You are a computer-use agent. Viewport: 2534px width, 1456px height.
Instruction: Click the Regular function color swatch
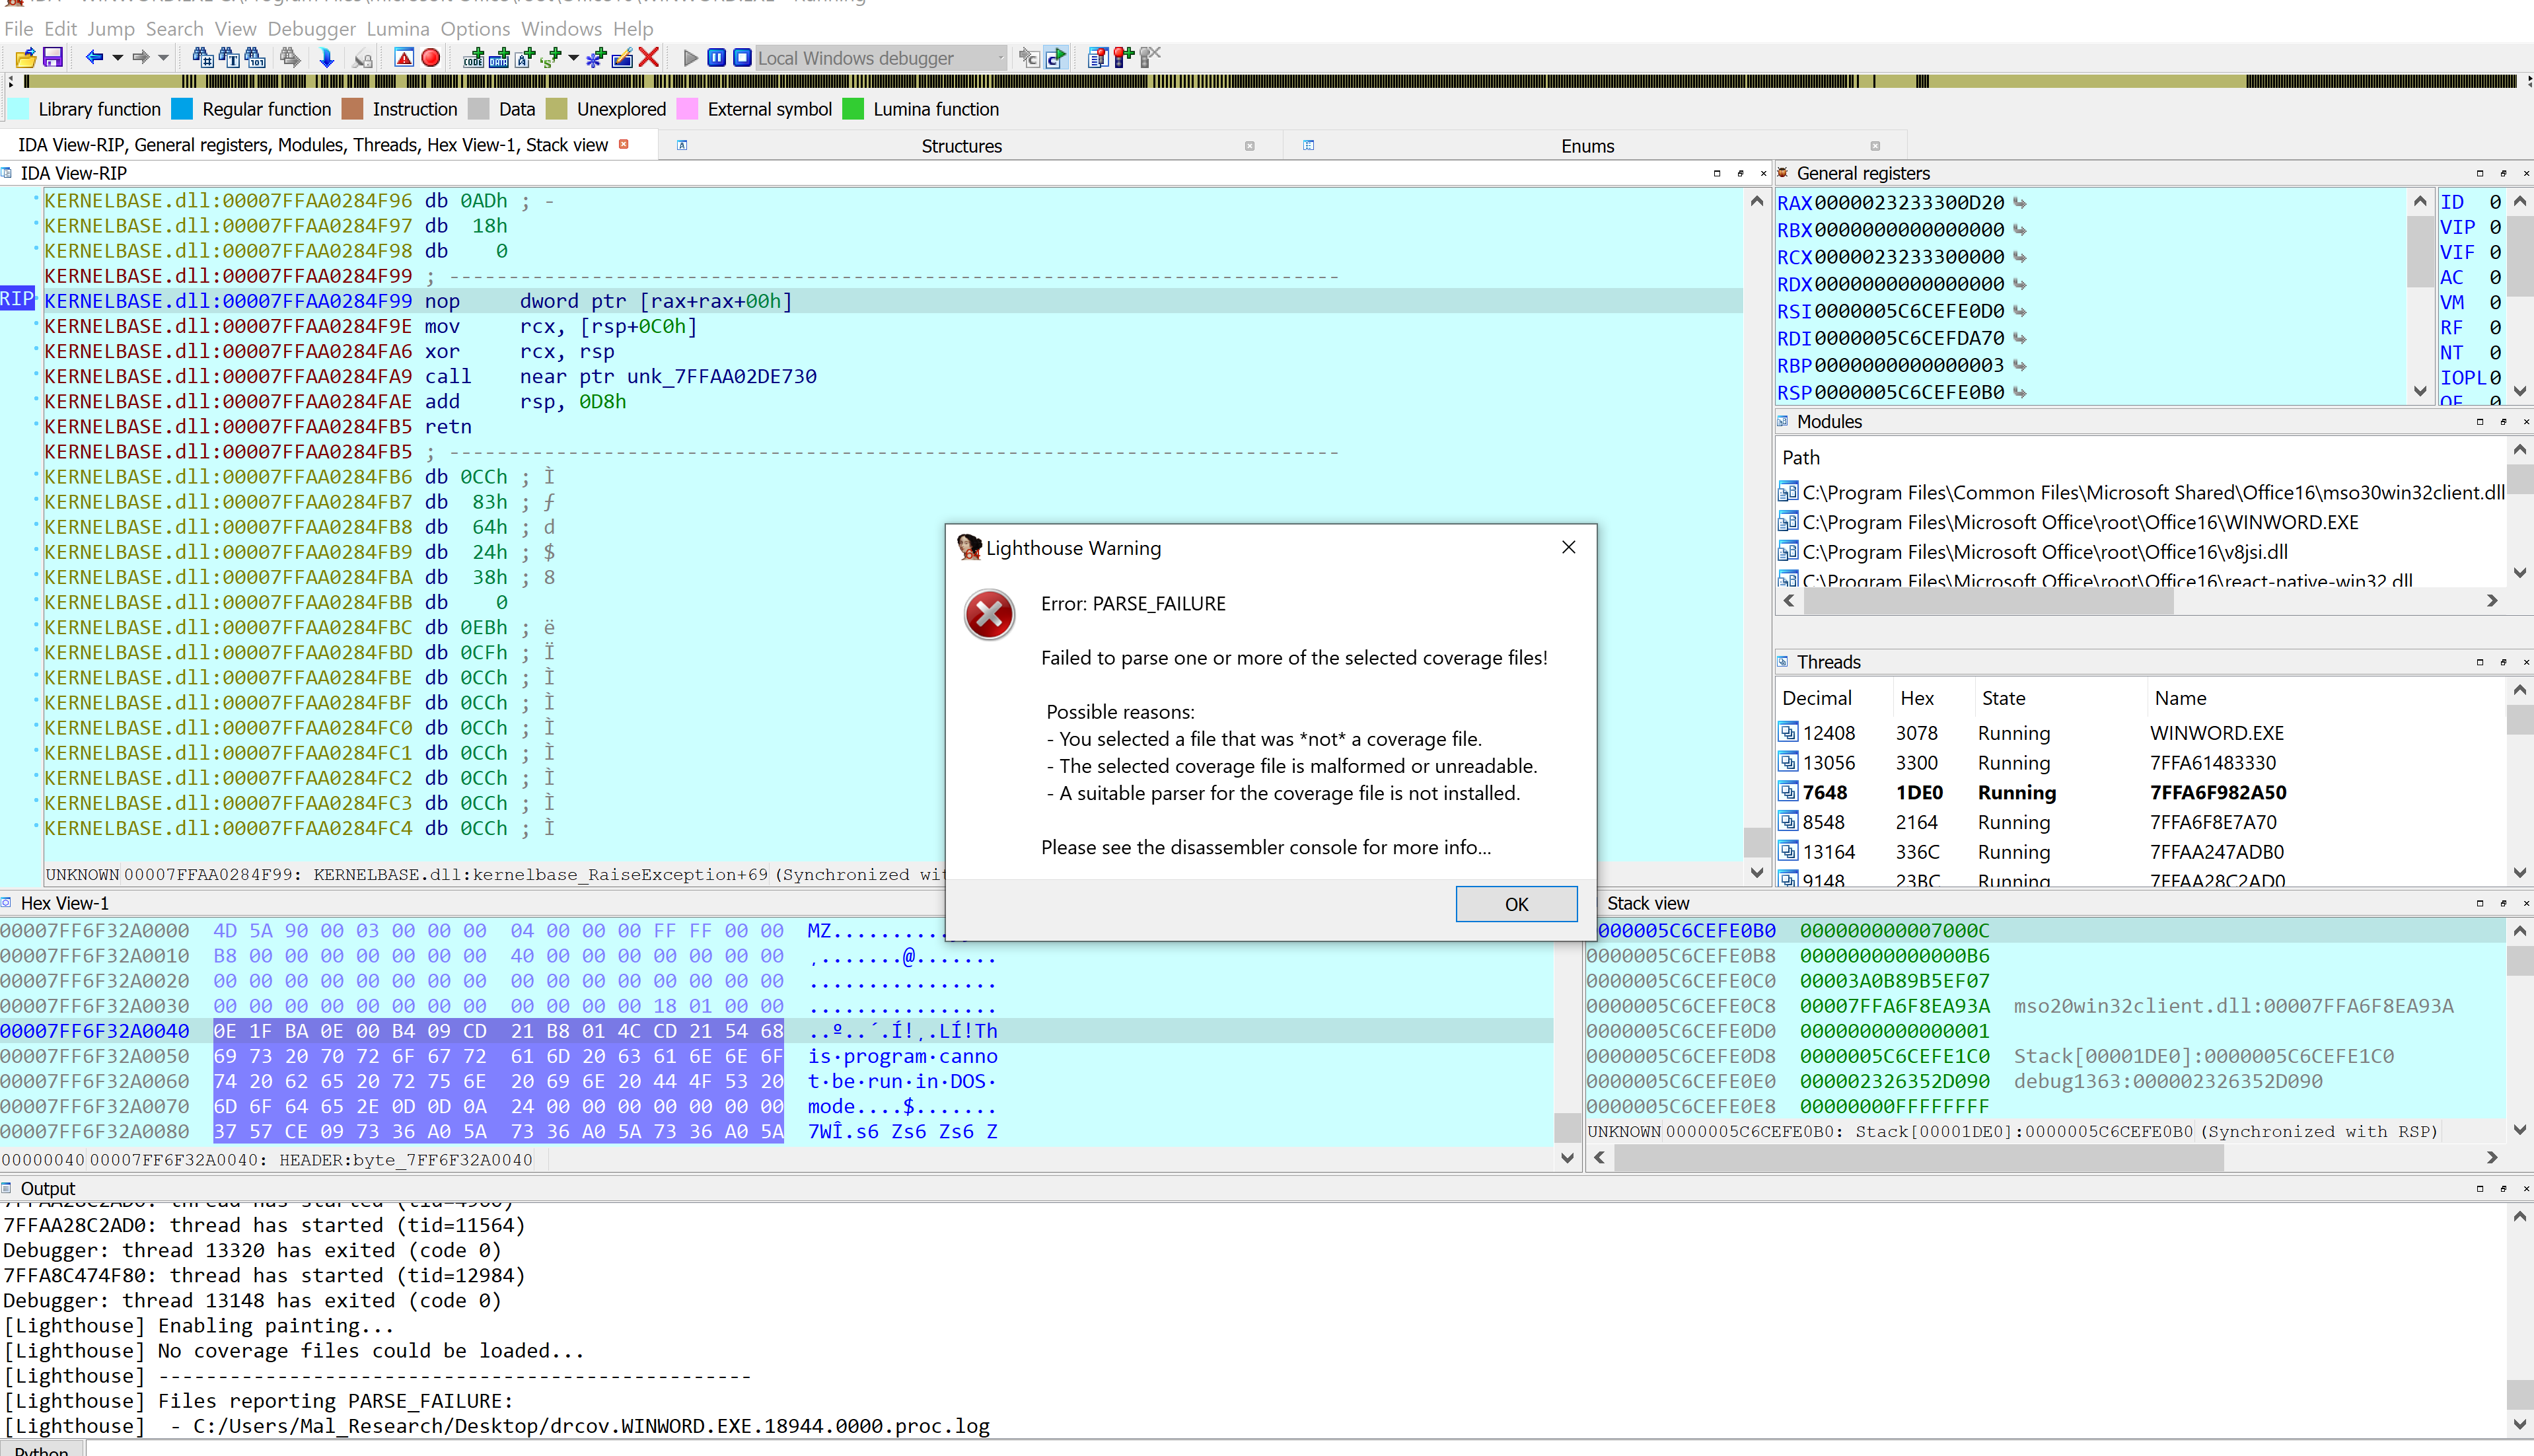(182, 109)
